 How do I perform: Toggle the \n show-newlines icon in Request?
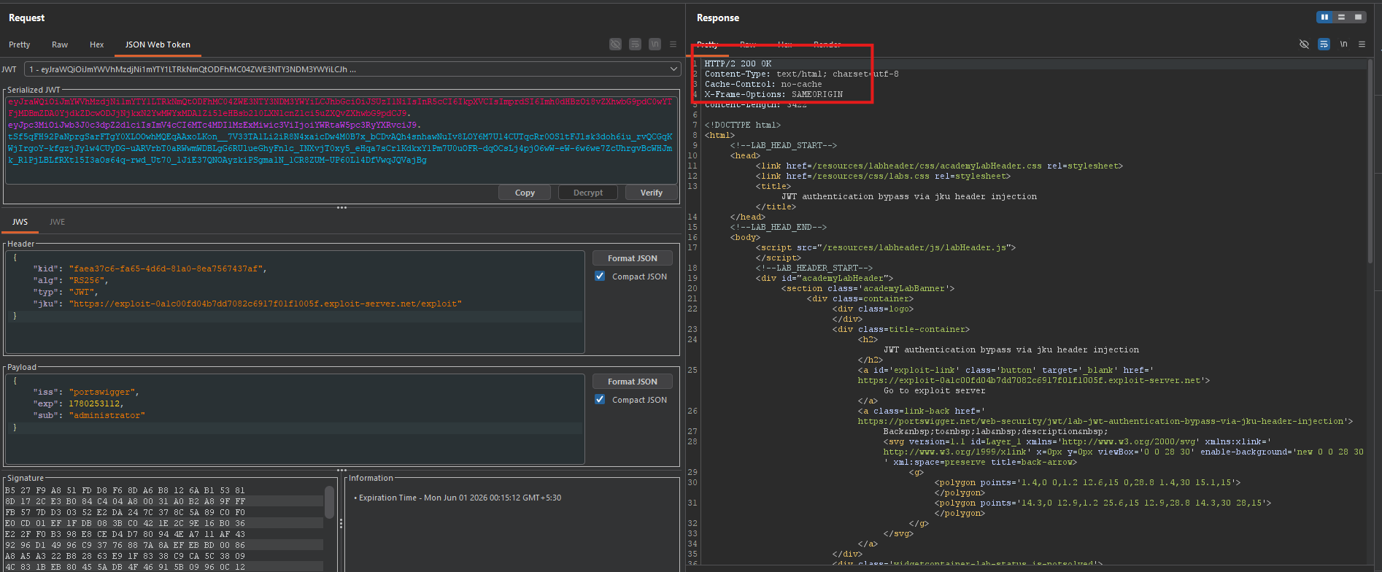click(655, 45)
